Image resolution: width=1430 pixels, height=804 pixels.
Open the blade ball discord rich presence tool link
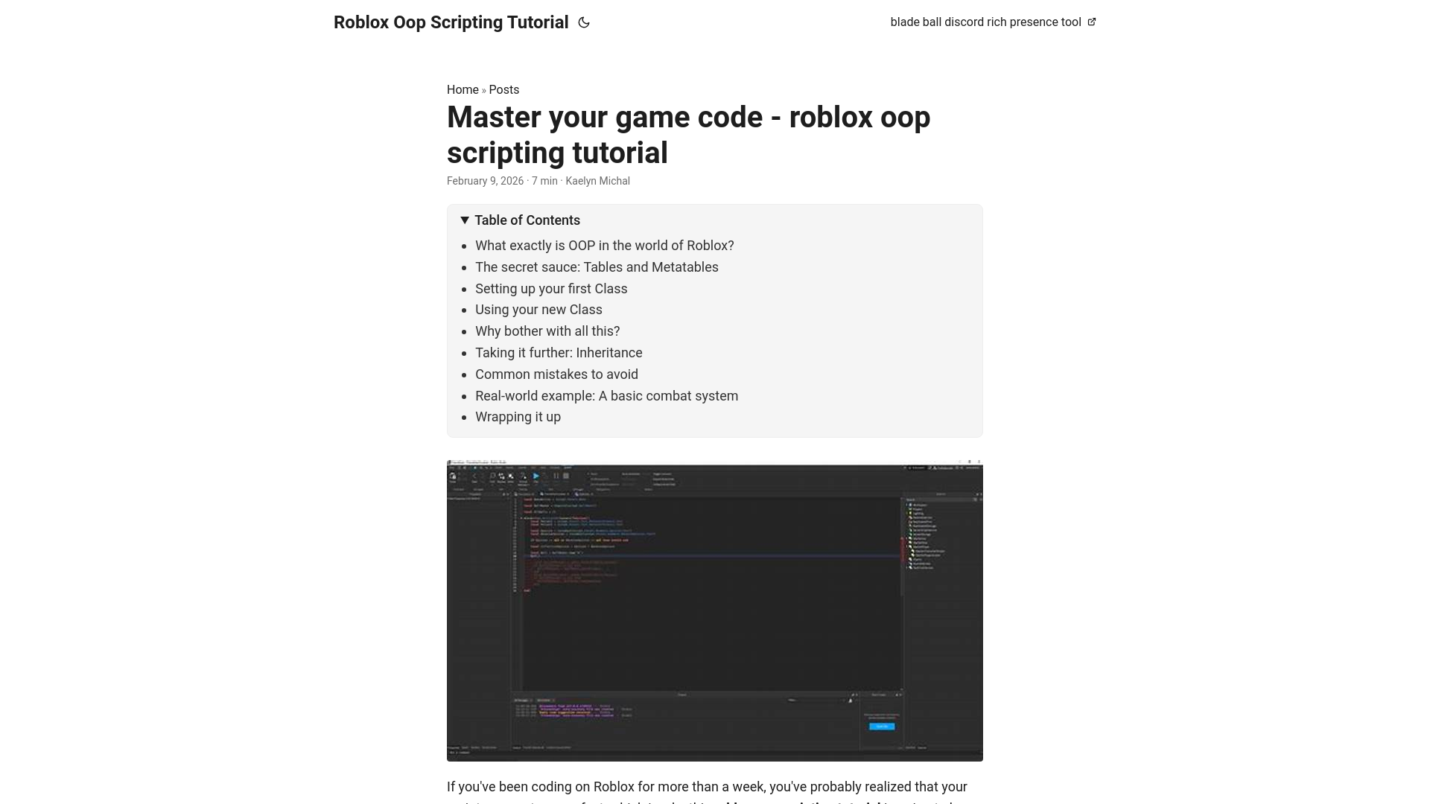coord(993,22)
